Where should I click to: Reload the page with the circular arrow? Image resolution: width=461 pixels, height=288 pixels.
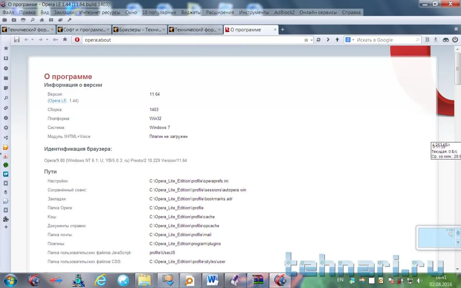(x=318, y=40)
